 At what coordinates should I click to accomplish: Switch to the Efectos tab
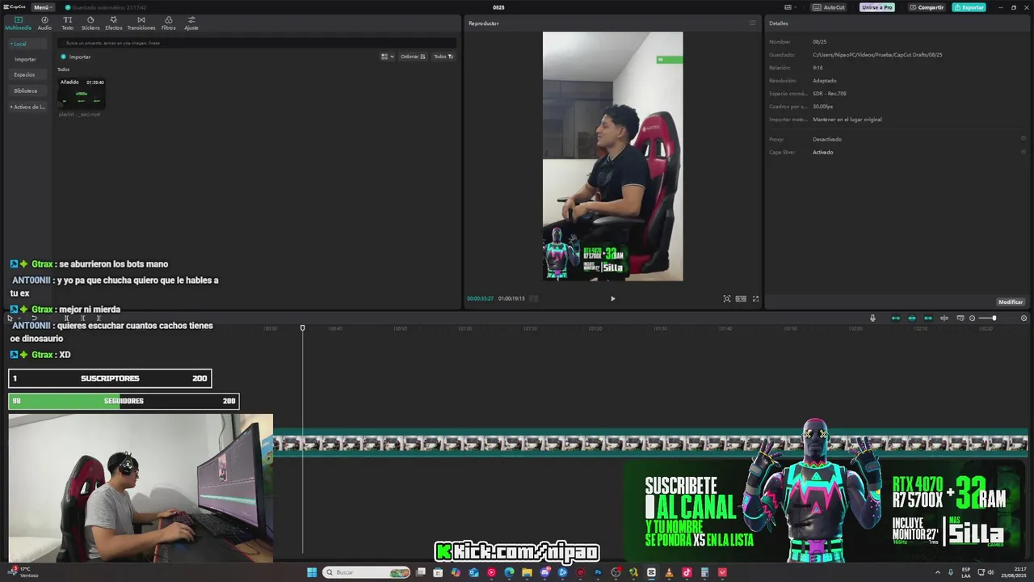(x=114, y=23)
